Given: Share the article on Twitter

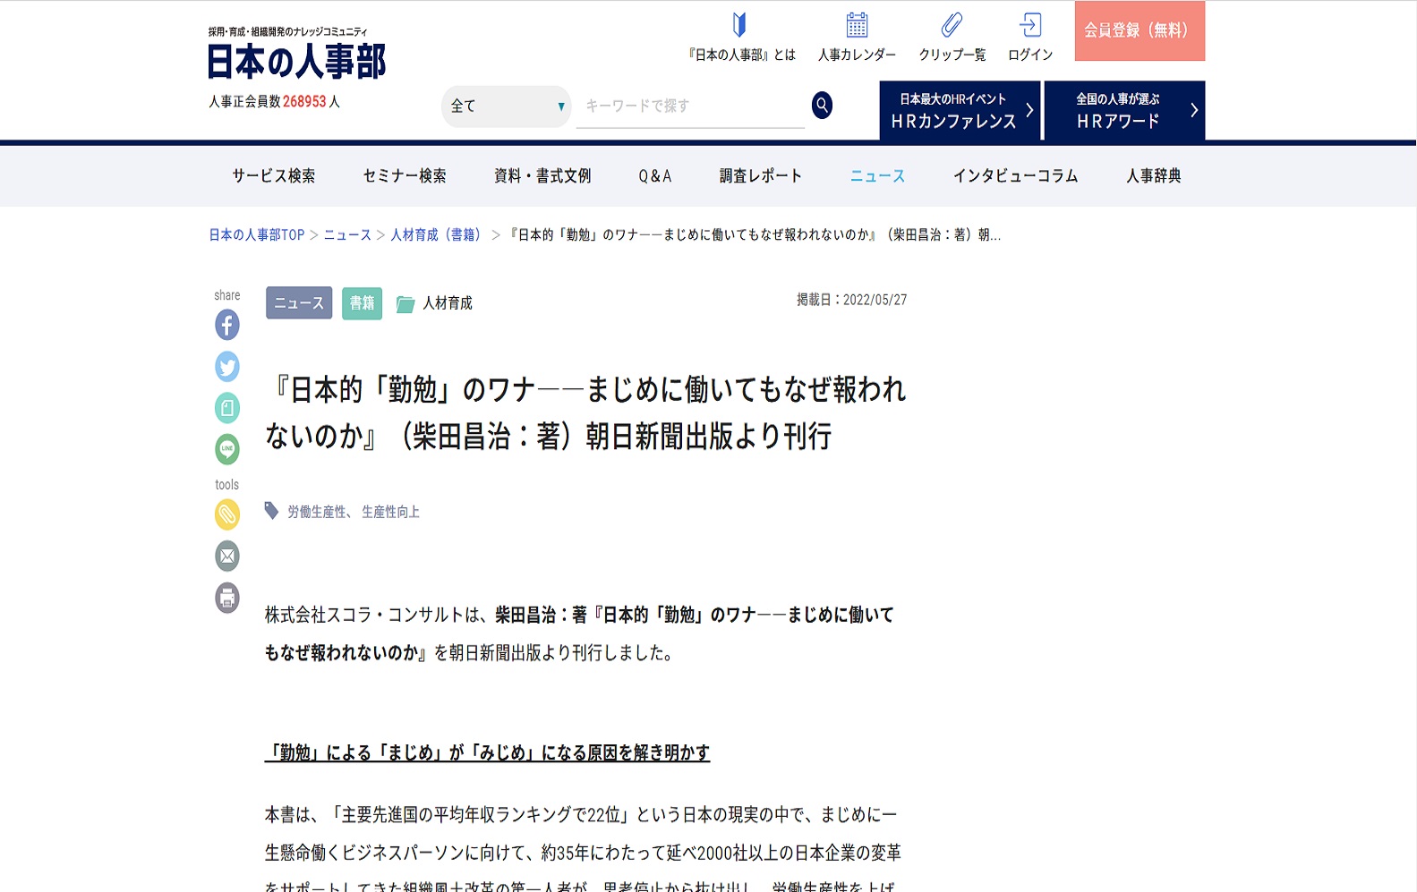Looking at the screenshot, I should [227, 367].
